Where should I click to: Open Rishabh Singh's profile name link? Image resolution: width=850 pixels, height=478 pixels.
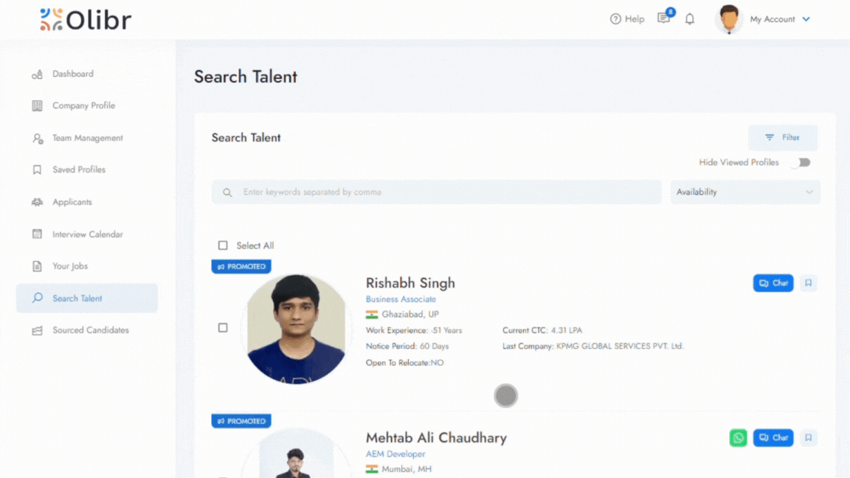point(410,283)
